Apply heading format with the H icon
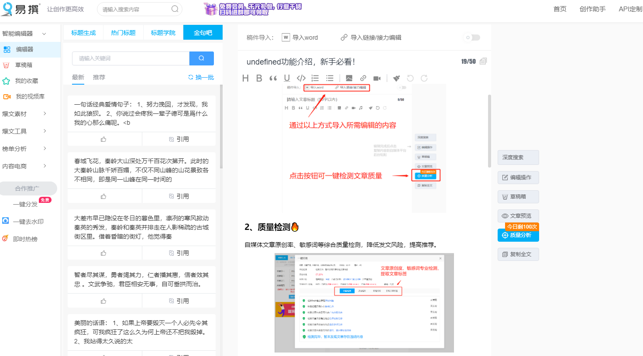 tap(245, 78)
